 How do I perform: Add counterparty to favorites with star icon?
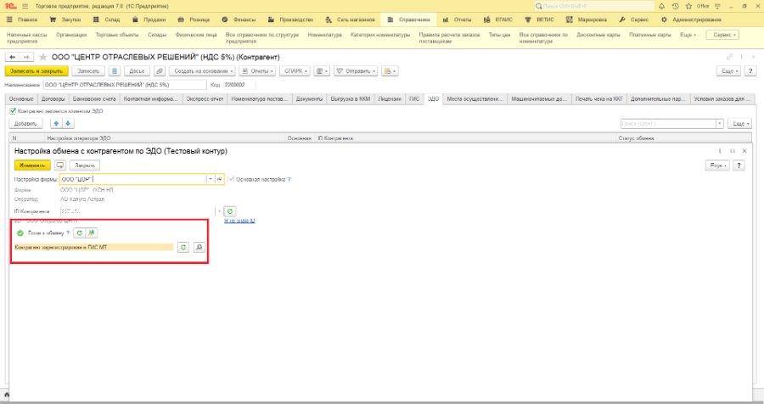(x=43, y=57)
